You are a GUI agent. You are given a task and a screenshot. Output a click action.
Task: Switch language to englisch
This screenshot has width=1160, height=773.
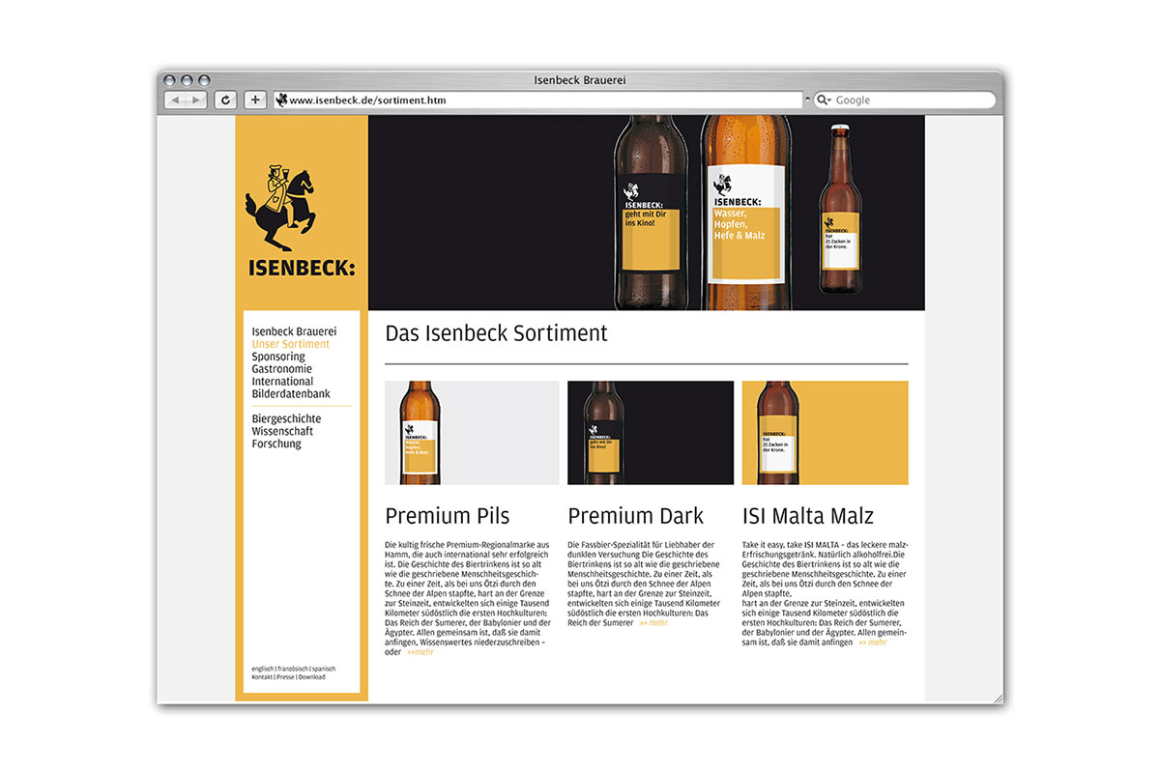tap(262, 669)
